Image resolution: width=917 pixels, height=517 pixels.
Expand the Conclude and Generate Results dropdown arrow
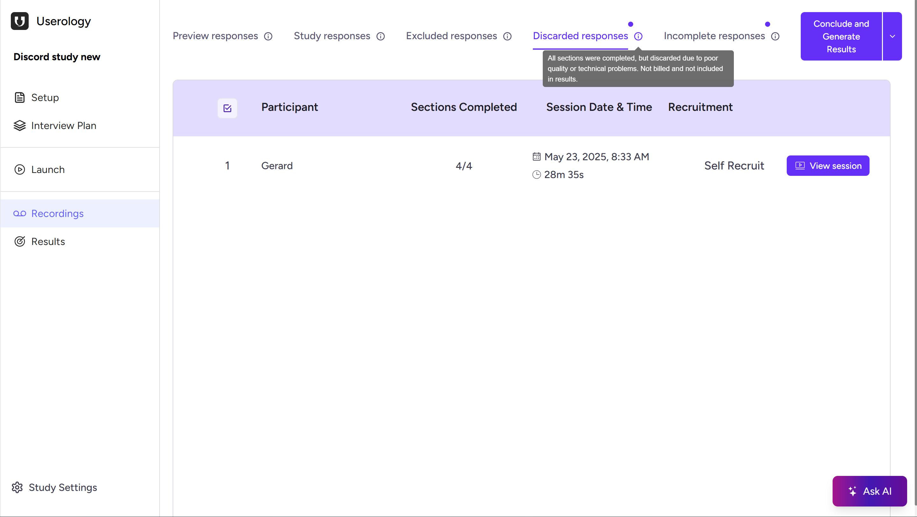click(892, 36)
